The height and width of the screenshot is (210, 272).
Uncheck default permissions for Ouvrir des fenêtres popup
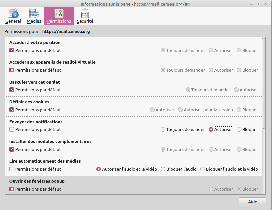coord(12,189)
